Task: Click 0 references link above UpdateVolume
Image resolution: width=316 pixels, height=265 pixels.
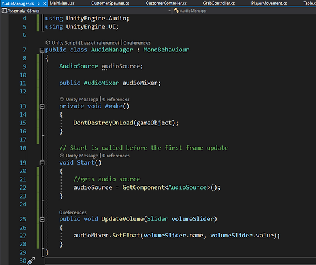Action: (x=73, y=212)
